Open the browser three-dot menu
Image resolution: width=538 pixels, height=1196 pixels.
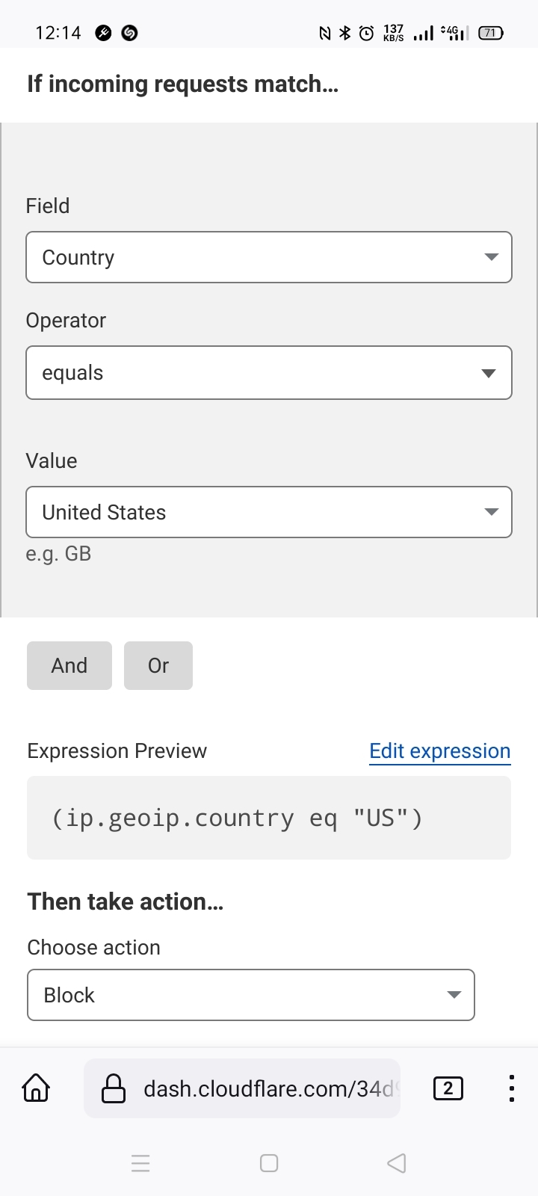[511, 1088]
